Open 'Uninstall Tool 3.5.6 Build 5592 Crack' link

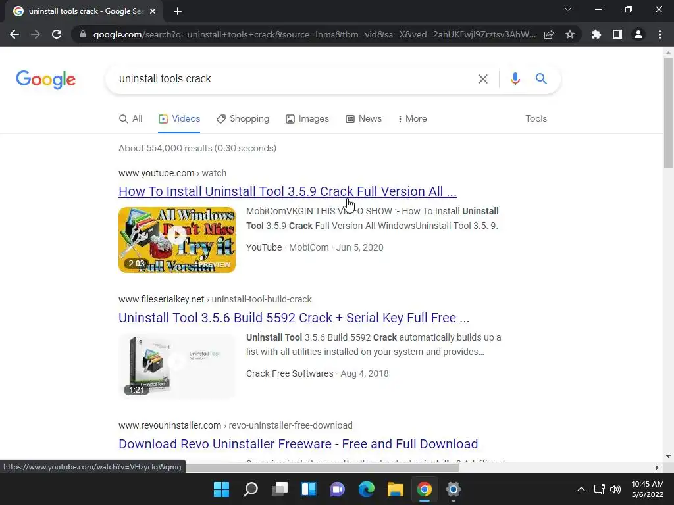pyautogui.click(x=294, y=318)
